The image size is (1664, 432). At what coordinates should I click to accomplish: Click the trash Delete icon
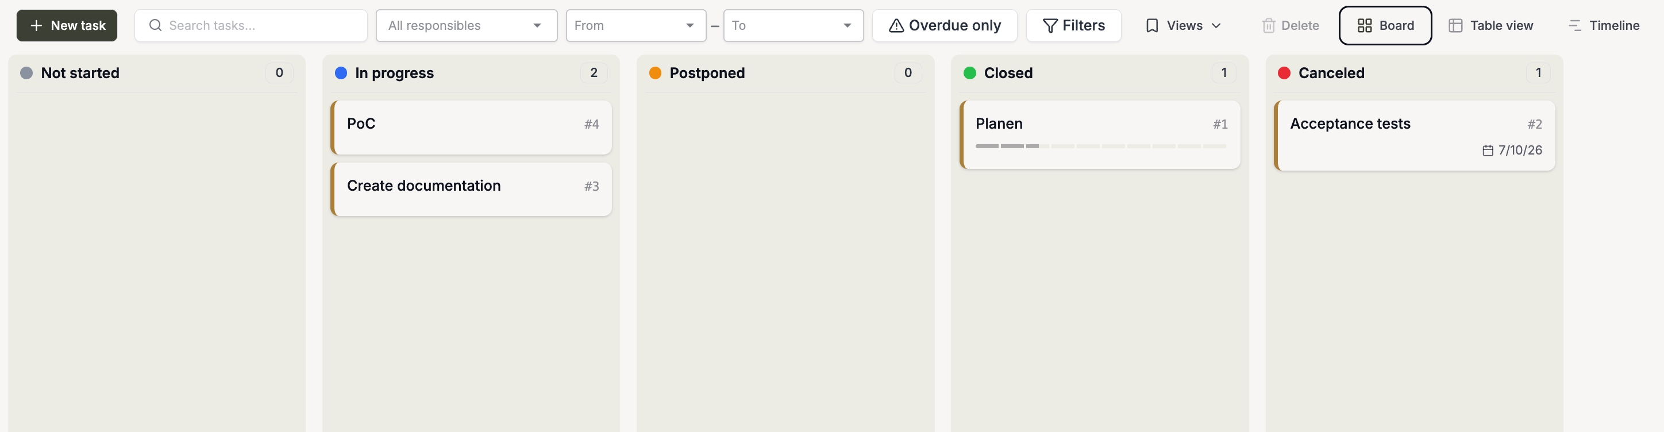tap(1269, 26)
